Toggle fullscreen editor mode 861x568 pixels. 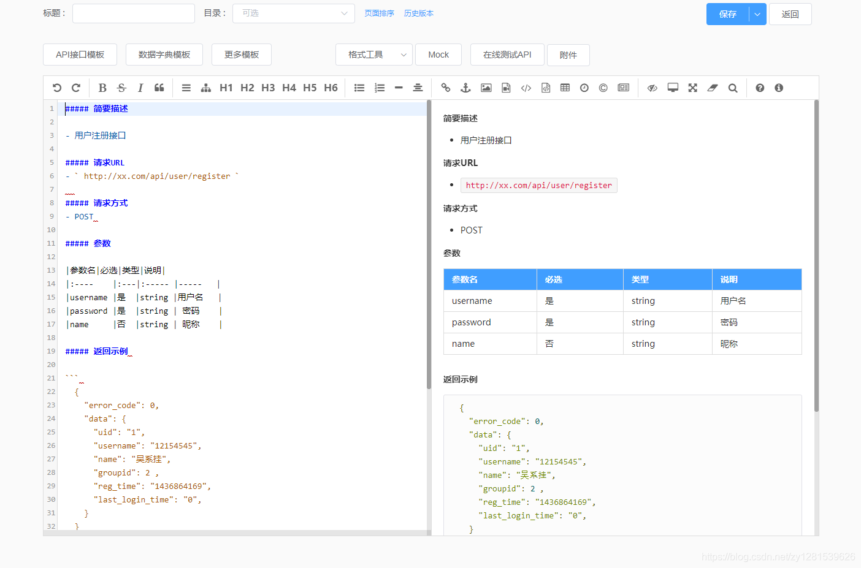pos(692,88)
